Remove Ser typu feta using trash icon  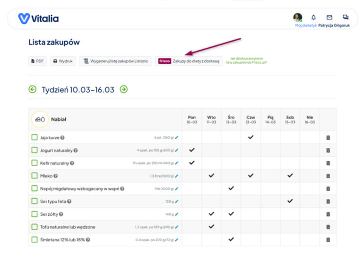coord(328,201)
